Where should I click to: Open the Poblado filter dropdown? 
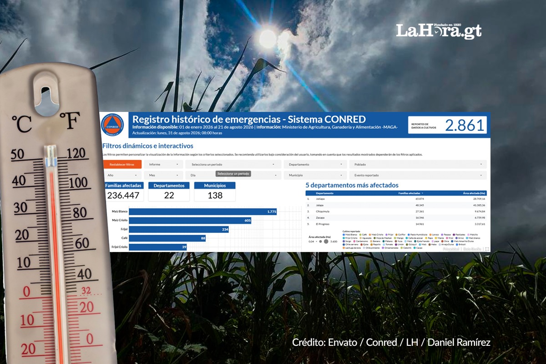coord(418,164)
